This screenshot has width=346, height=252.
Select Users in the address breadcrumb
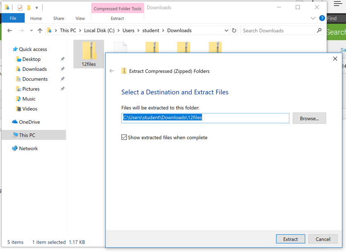[x=129, y=31]
